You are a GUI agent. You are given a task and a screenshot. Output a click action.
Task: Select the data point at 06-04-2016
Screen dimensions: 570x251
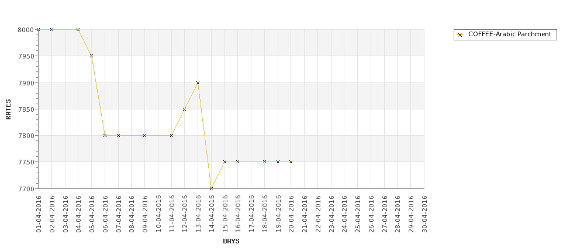pos(105,135)
